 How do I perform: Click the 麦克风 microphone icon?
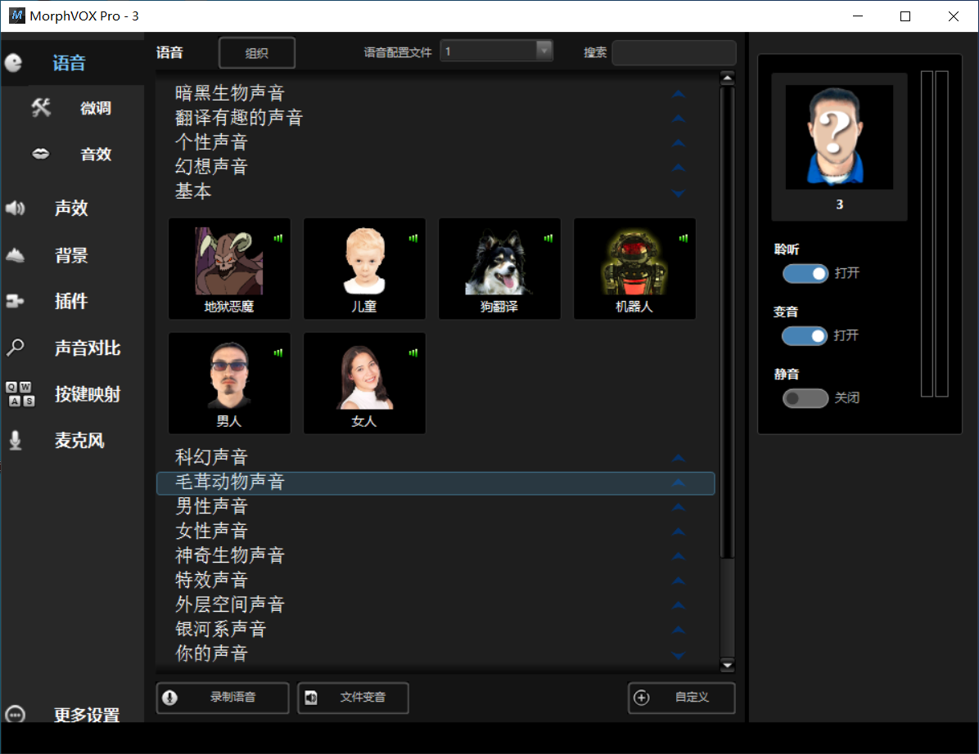coord(15,440)
